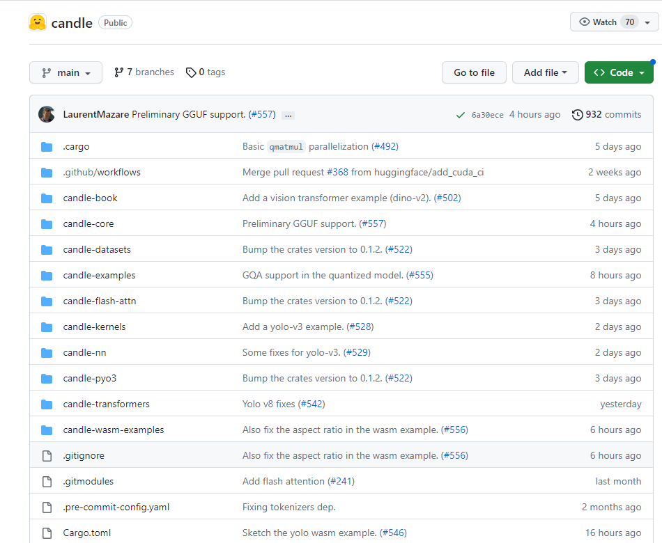Open commit hash 6a30ece
This screenshot has width=662, height=543.
pos(488,115)
